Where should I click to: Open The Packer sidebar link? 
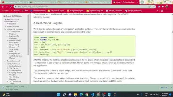click(x=14, y=68)
